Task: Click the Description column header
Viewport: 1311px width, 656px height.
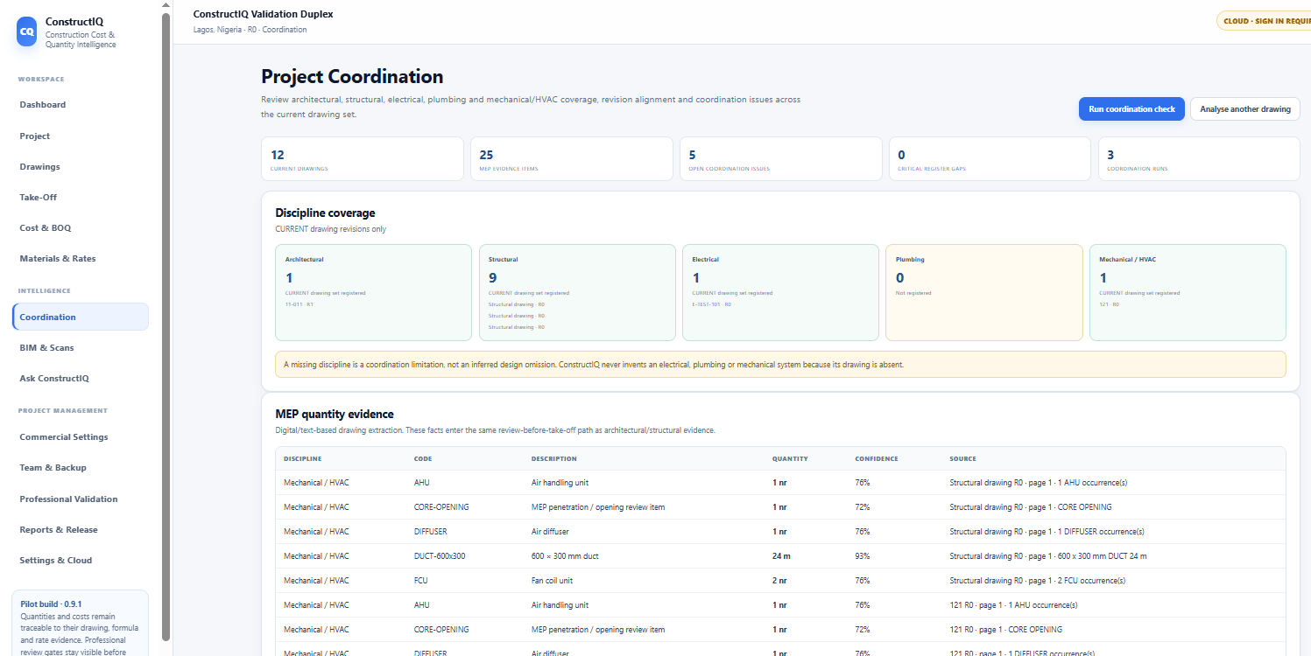Action: pos(554,458)
